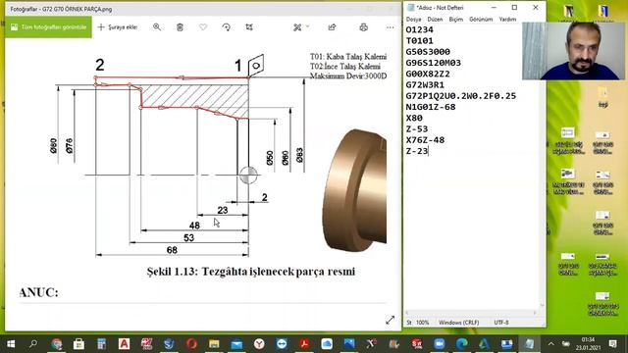Click the webcam video thumbnail

pos(573,51)
